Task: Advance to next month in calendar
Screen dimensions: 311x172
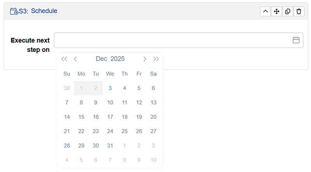Action: (145, 59)
